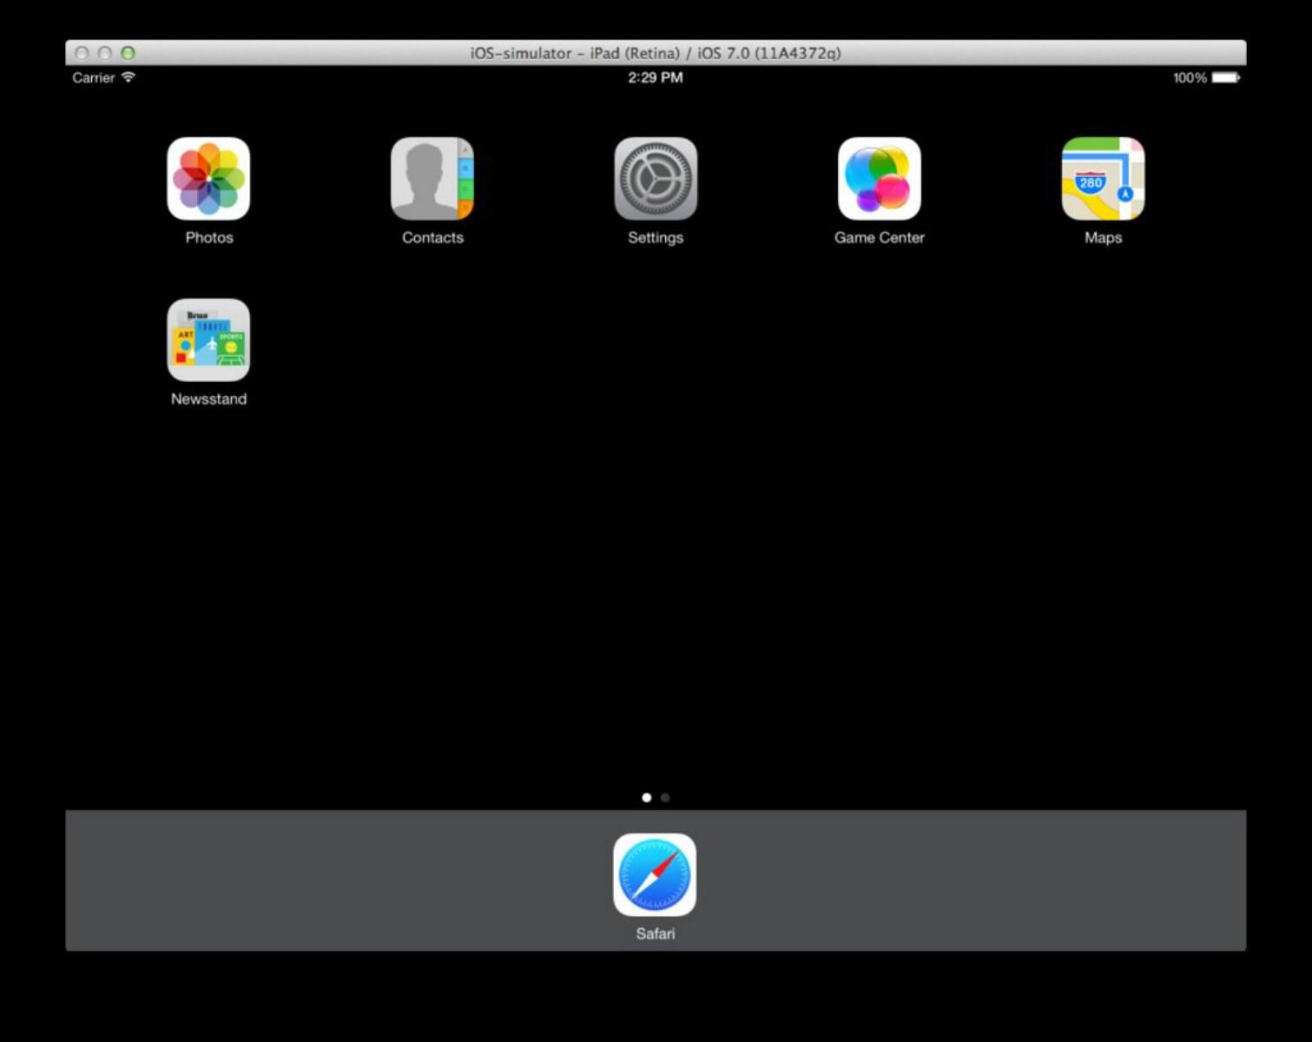Viewport: 1312px width, 1042px height.
Task: Switch to the second home screen page dot
Action: click(x=665, y=797)
